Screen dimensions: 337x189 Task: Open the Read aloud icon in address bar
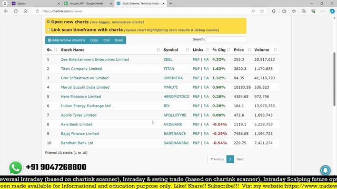[x=253, y=11]
